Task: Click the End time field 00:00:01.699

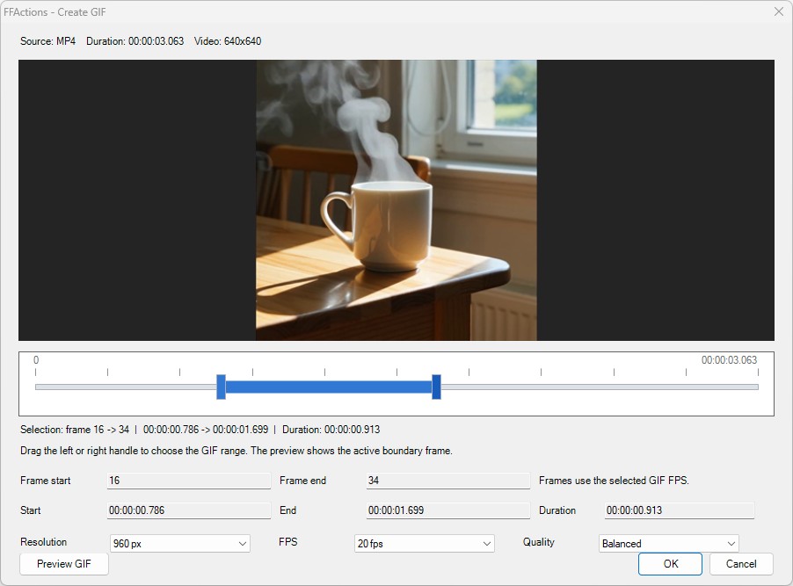Action: pyautogui.click(x=448, y=510)
